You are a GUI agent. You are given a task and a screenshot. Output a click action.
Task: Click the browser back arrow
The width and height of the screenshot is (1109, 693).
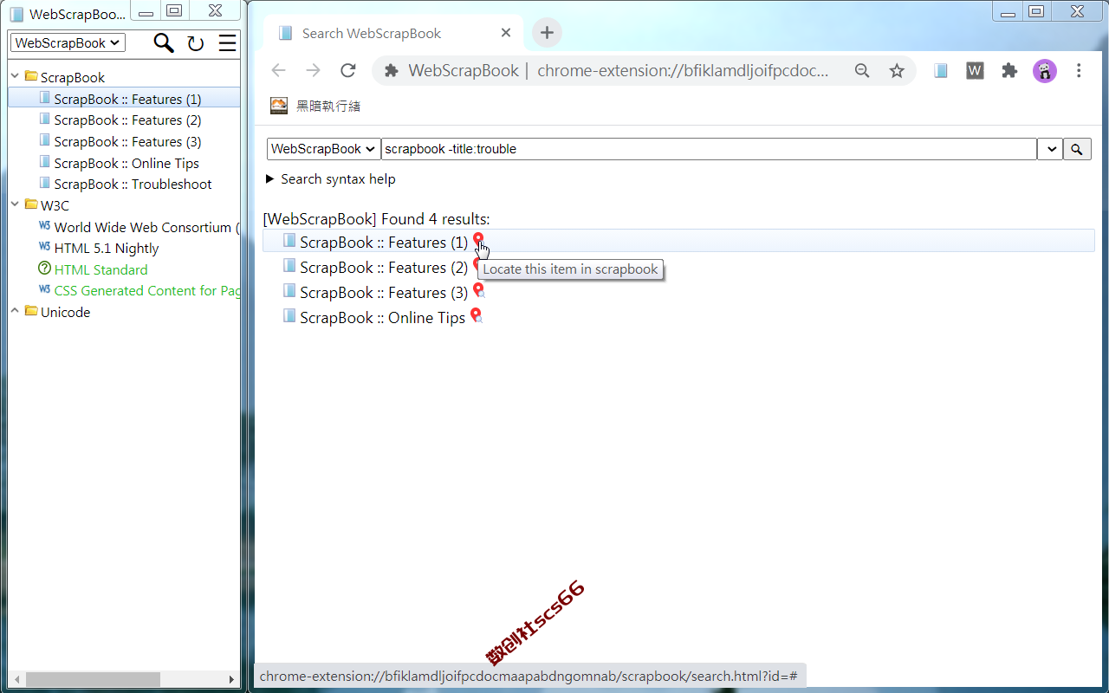click(x=278, y=70)
